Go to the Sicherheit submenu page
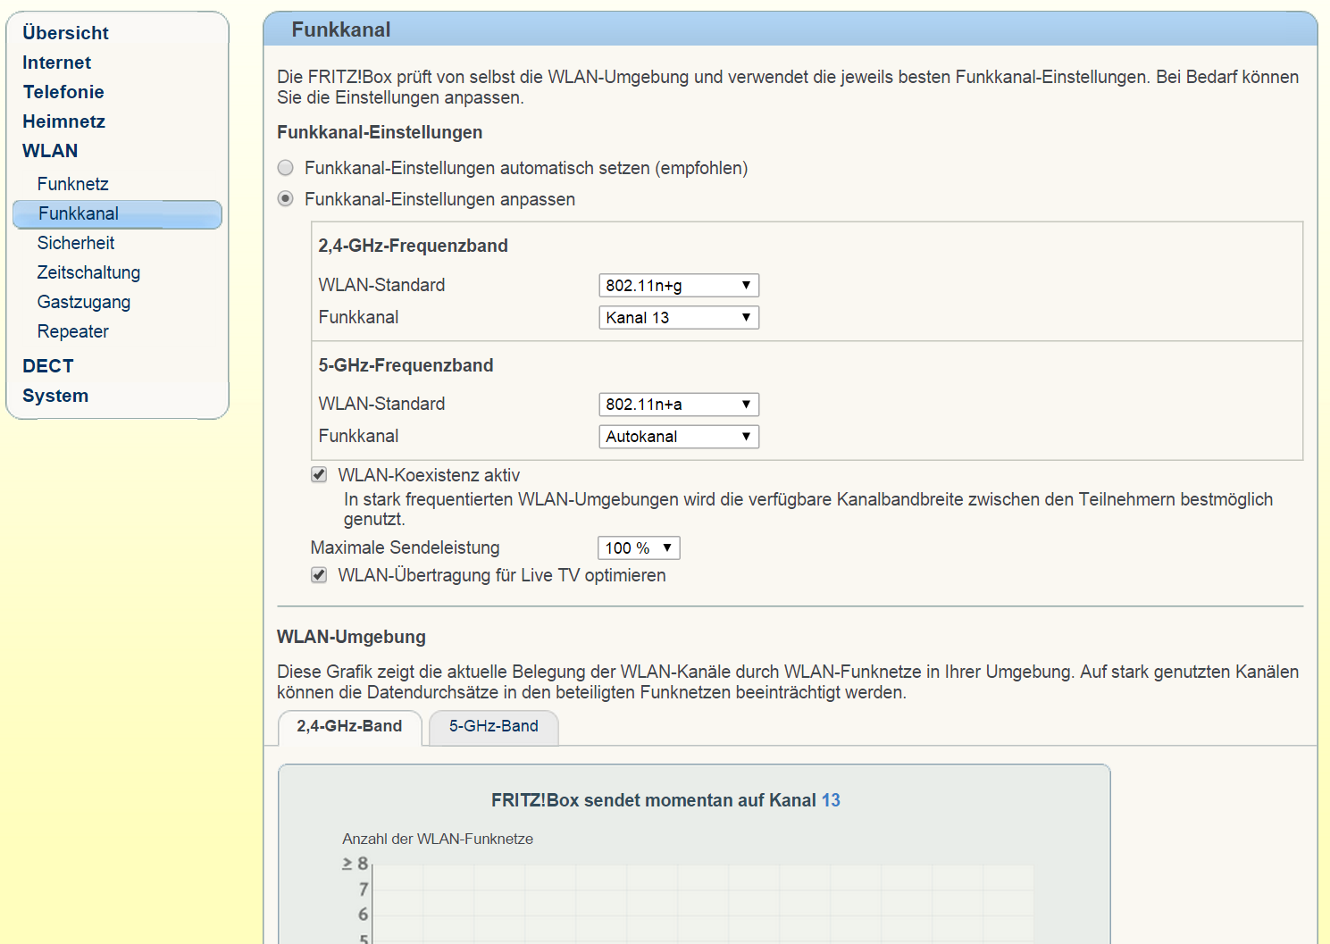Screen dimensions: 1330x944 click(76, 243)
